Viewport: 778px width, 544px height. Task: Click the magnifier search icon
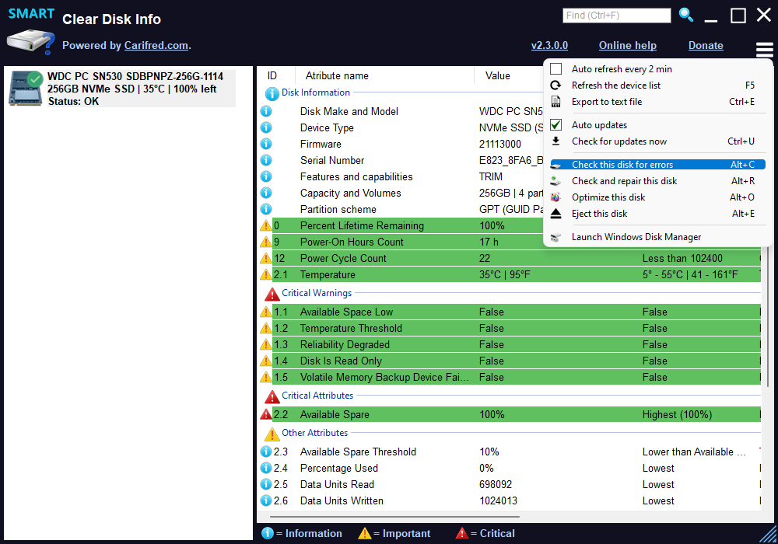[685, 15]
